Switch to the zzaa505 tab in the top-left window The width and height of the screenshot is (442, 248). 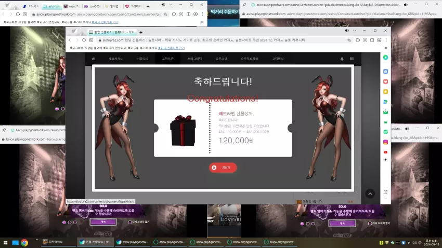[x=92, y=6]
